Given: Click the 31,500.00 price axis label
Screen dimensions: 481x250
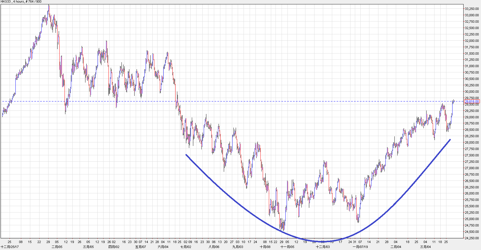Looking at the screenshot, I should coord(472,53).
